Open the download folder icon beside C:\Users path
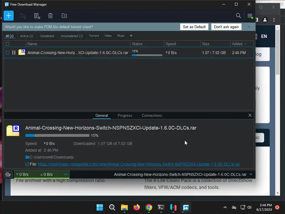 [27, 157]
